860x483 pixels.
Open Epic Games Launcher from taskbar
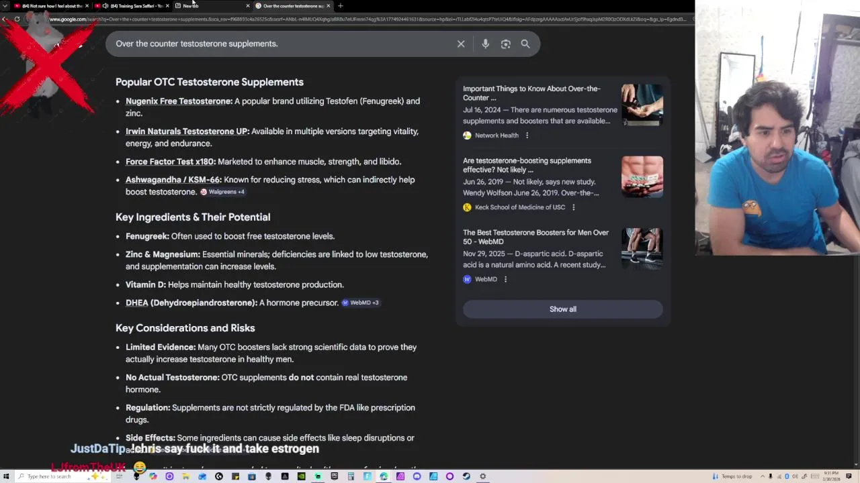(x=335, y=476)
